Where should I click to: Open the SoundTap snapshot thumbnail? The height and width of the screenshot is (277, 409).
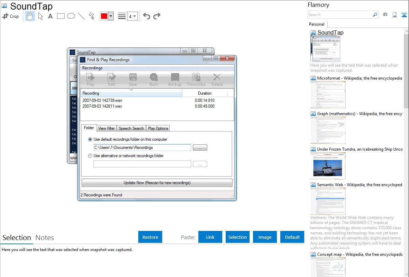tap(325, 49)
